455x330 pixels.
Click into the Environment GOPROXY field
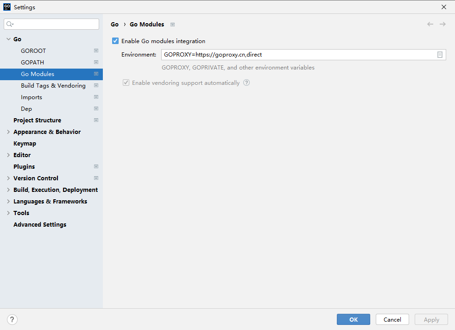303,55
